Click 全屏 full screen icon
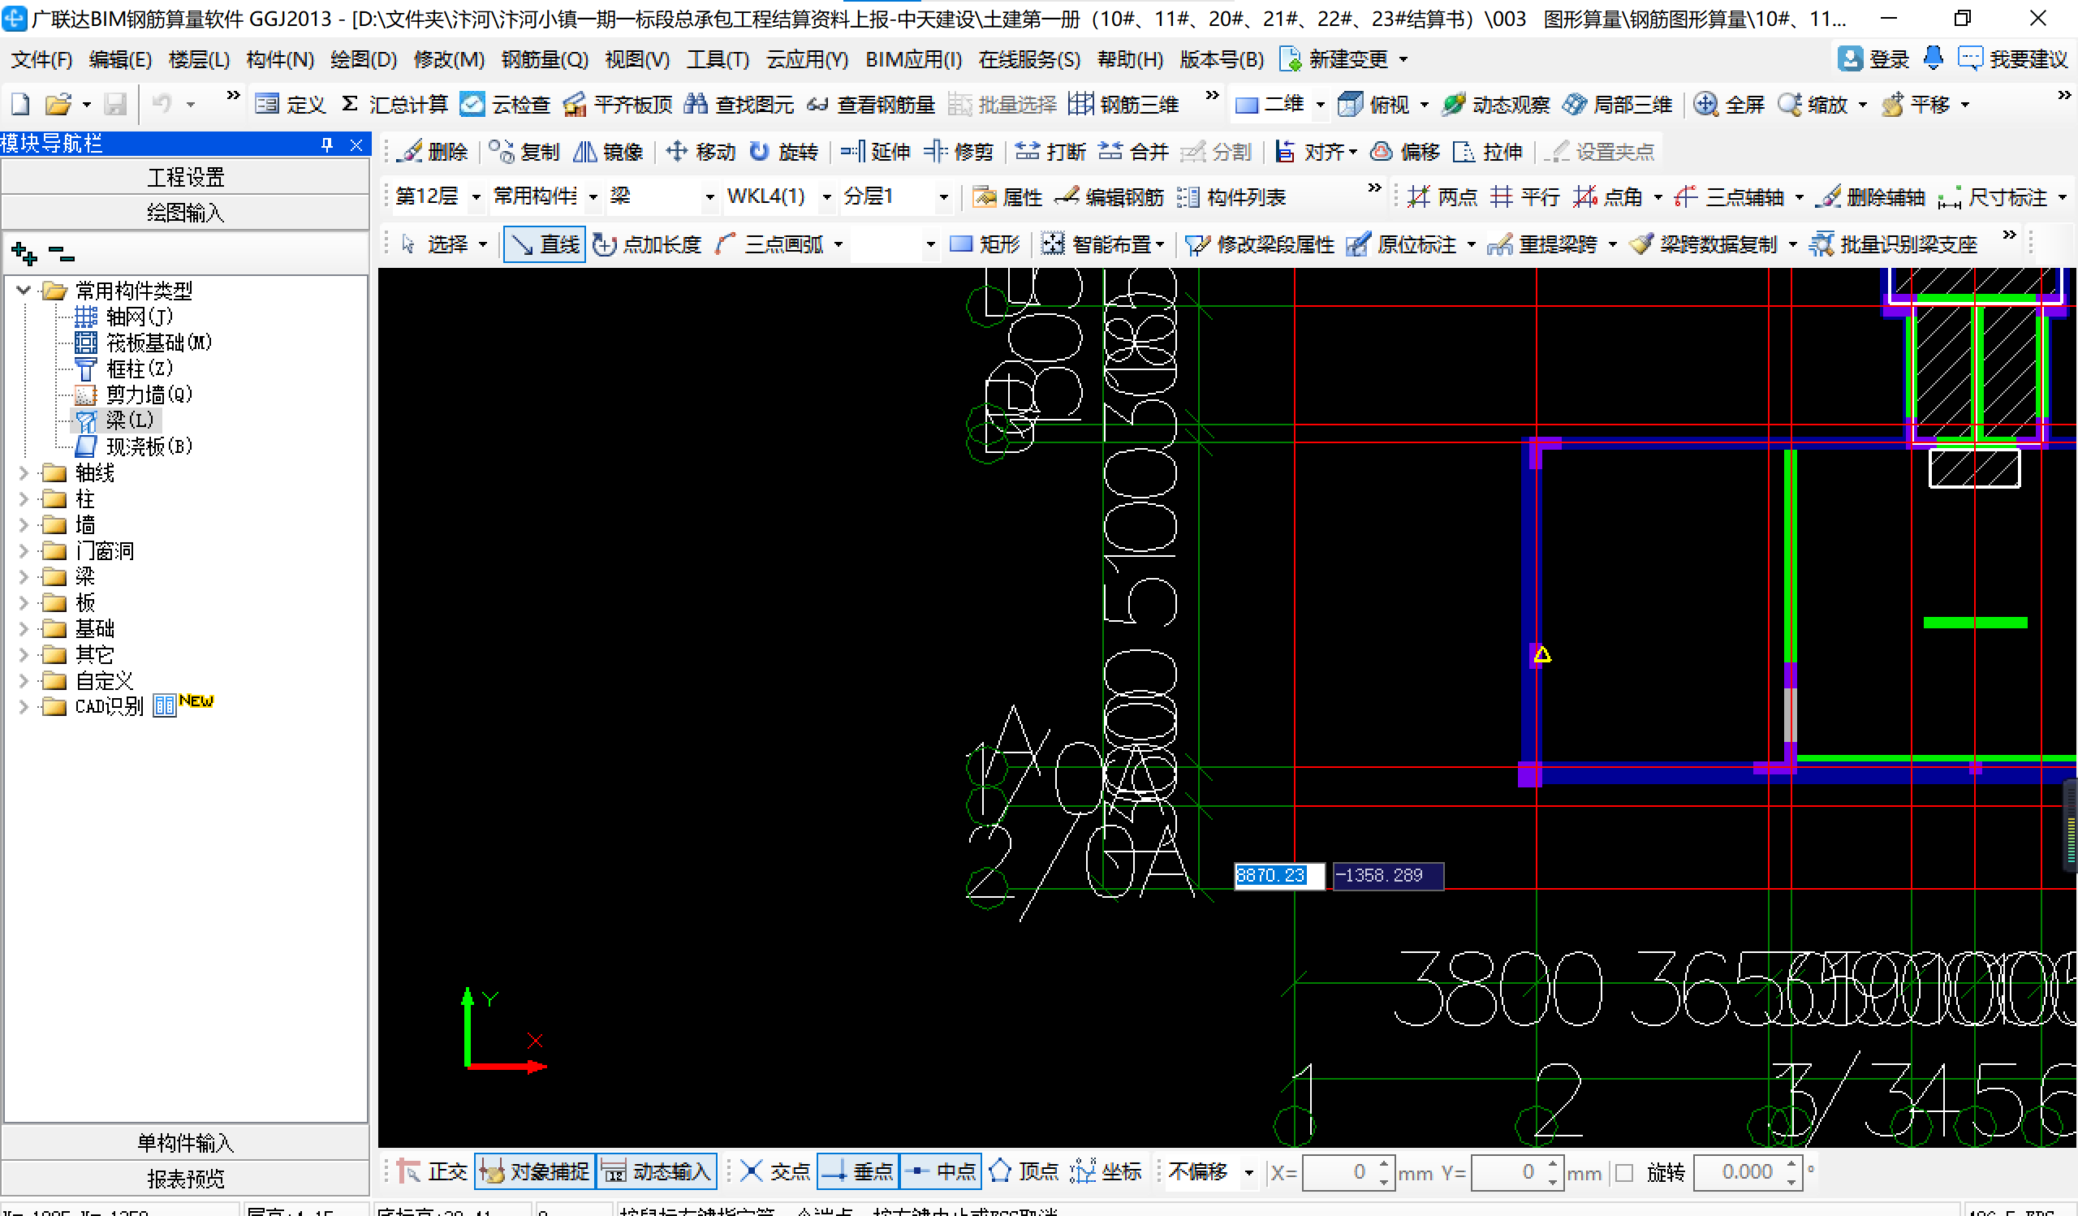Image resolution: width=2078 pixels, height=1216 pixels. click(x=1705, y=104)
